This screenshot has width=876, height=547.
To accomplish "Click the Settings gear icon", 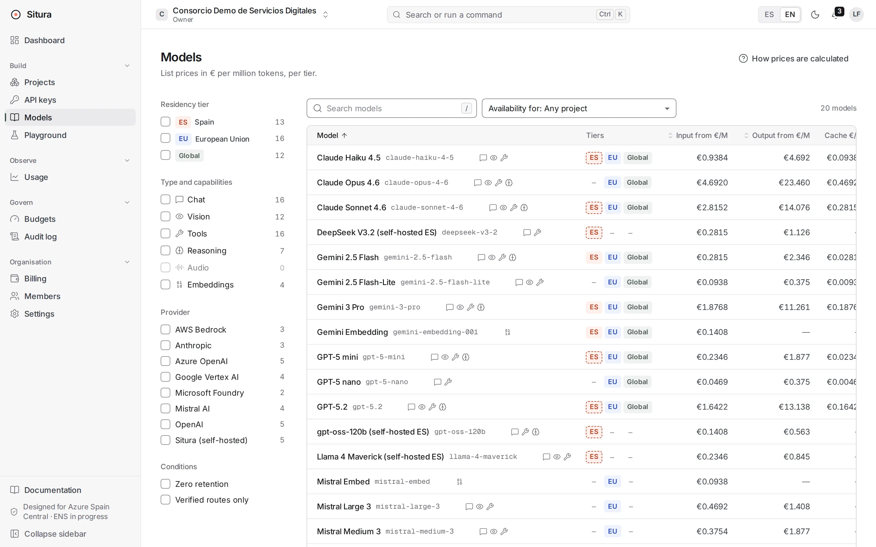I will click(15, 314).
